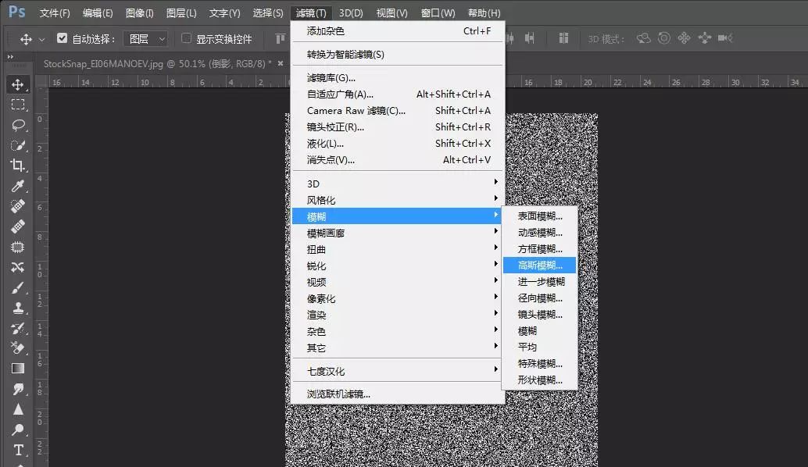Viewport: 808px width, 467px height.
Task: Open the 图层 auto-select dropdown
Action: 146,38
